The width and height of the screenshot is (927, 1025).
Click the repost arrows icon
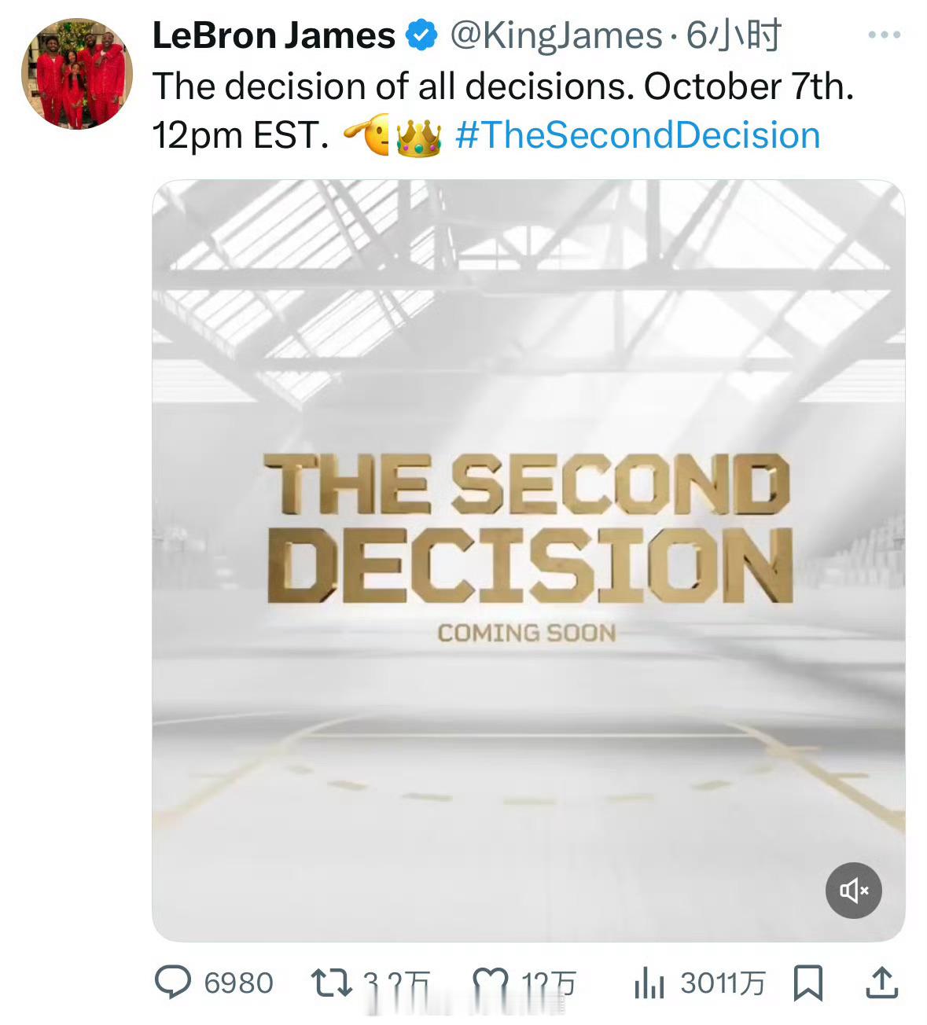tap(331, 983)
